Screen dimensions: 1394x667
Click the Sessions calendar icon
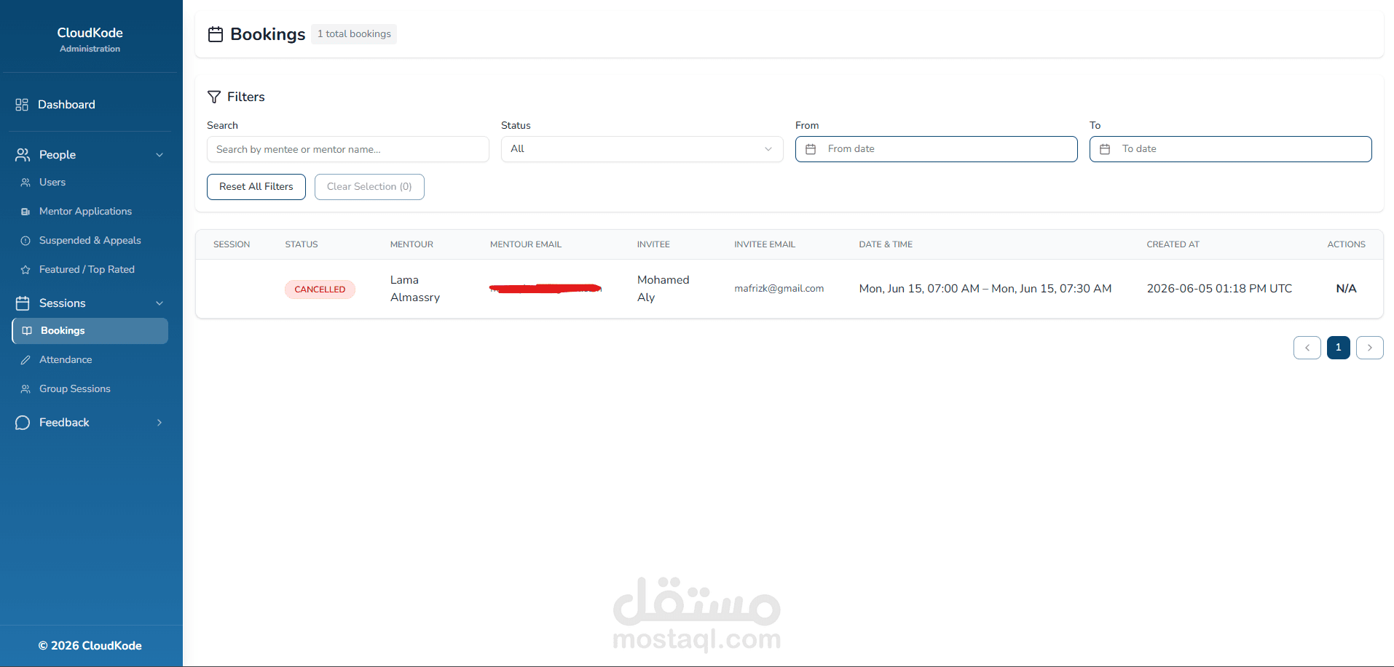pos(23,303)
